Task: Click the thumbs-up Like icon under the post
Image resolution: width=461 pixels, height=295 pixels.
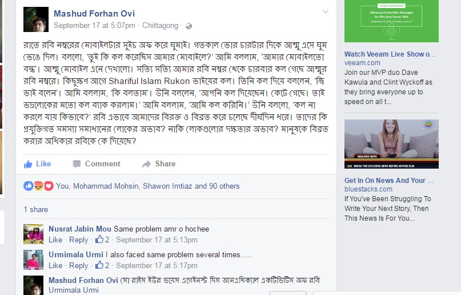Action: point(28,164)
